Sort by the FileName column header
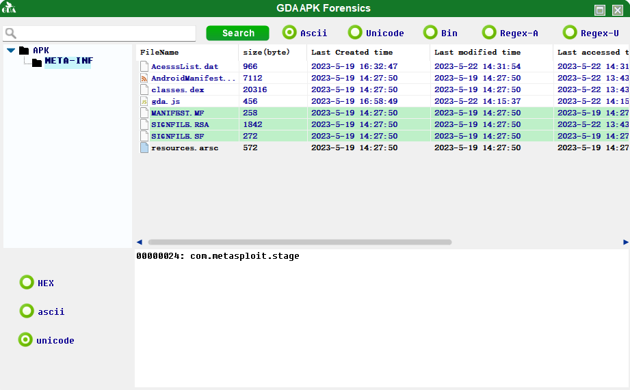This screenshot has height=390, width=630. 187,52
